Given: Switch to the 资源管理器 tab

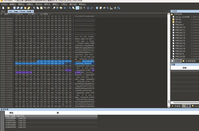Looking at the screenshot, I should coord(189,61).
